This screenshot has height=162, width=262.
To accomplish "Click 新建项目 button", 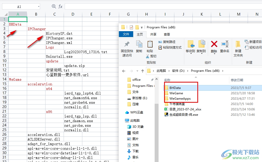I will click(253, 42).
